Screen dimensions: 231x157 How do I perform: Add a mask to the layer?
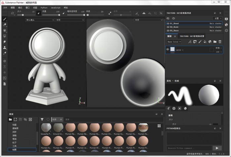tap(195, 42)
